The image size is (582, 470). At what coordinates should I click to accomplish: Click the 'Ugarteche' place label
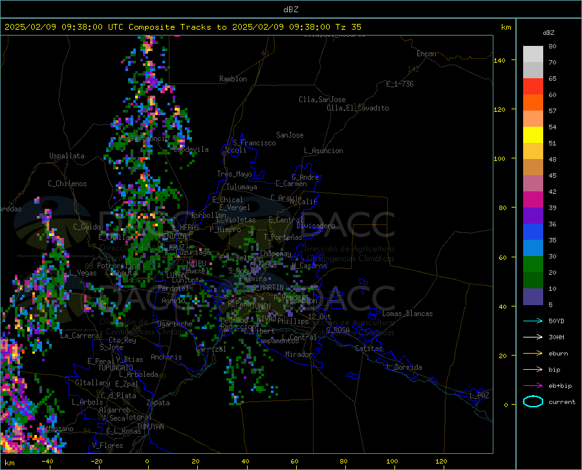point(175,324)
